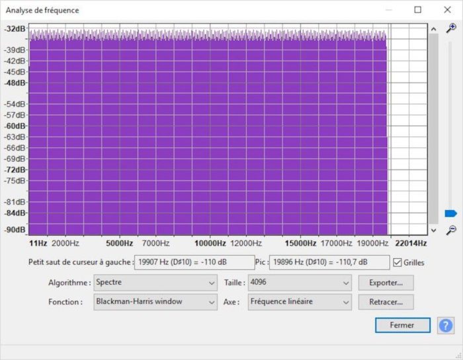The width and height of the screenshot is (463, 360).
Task: Toggle the Grilles checkbox
Action: click(x=398, y=262)
